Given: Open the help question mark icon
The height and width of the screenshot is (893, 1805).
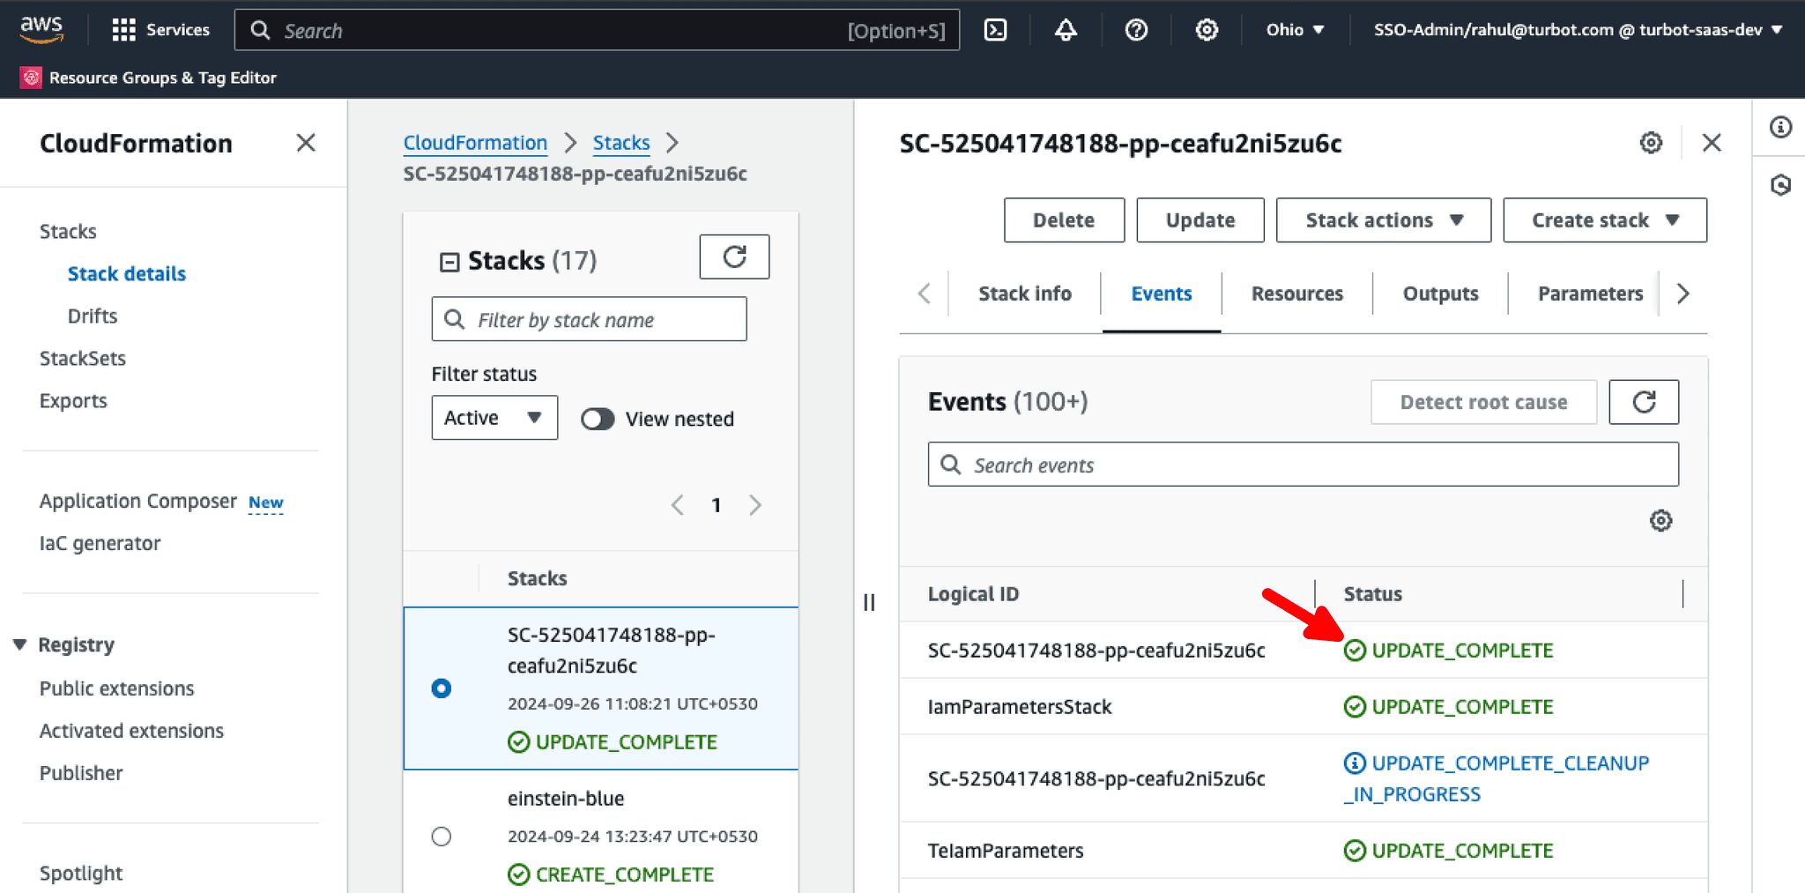Looking at the screenshot, I should click(1136, 29).
